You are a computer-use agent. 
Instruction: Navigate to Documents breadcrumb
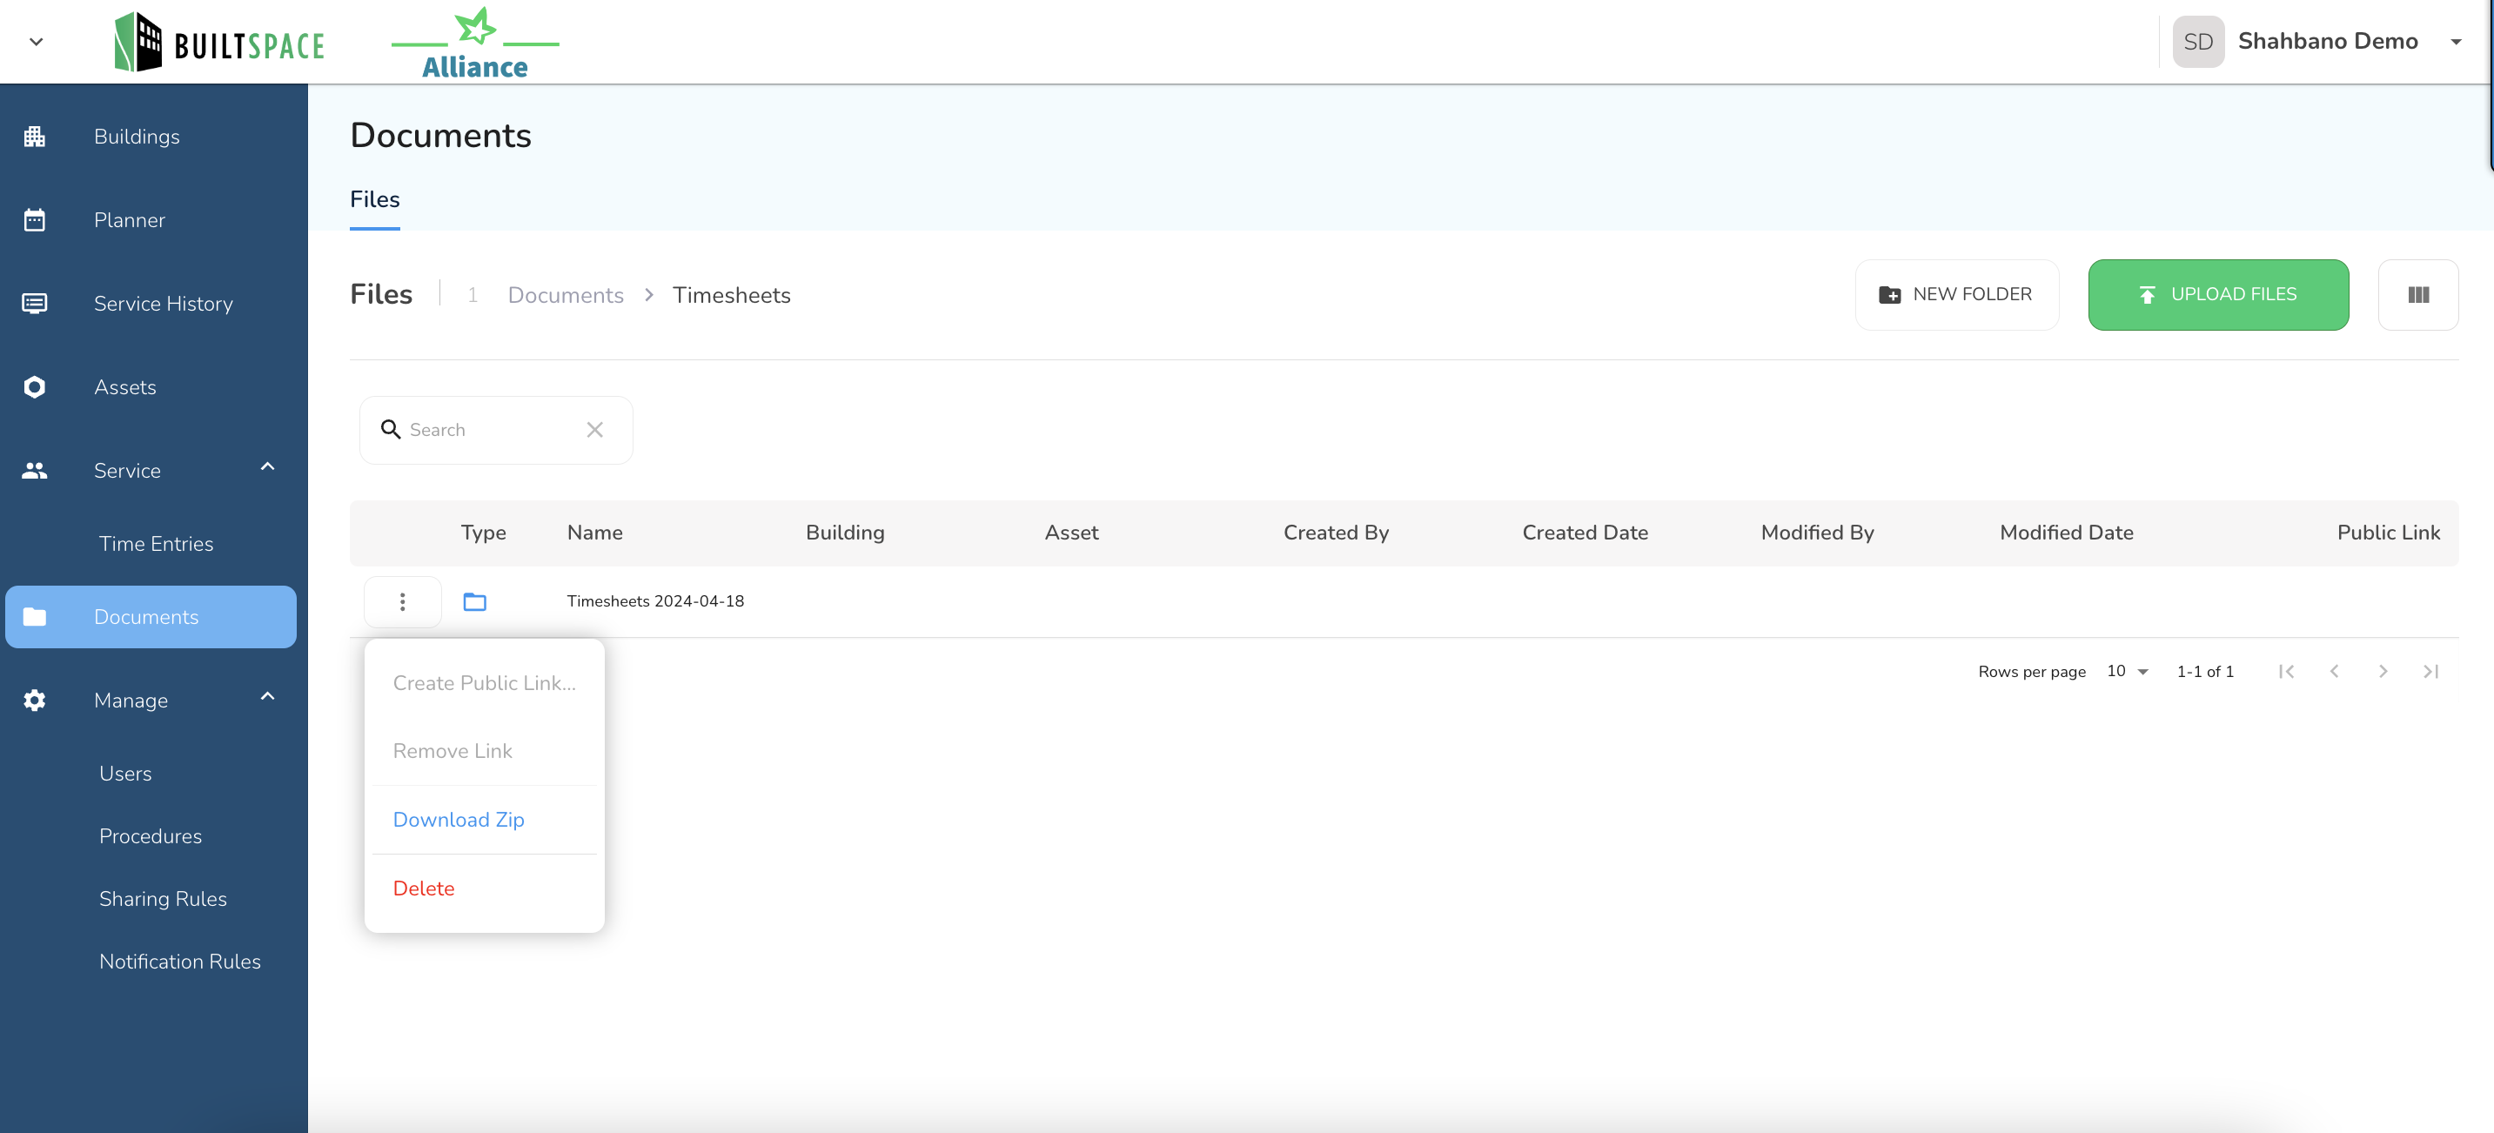click(566, 295)
